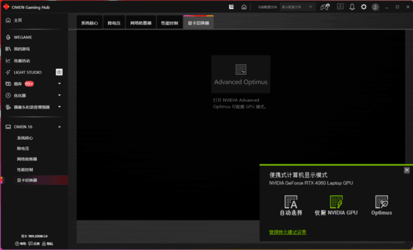
Task: Click the 打开 NVIDIA Advanced Optimus description text
Action: [x=239, y=103]
